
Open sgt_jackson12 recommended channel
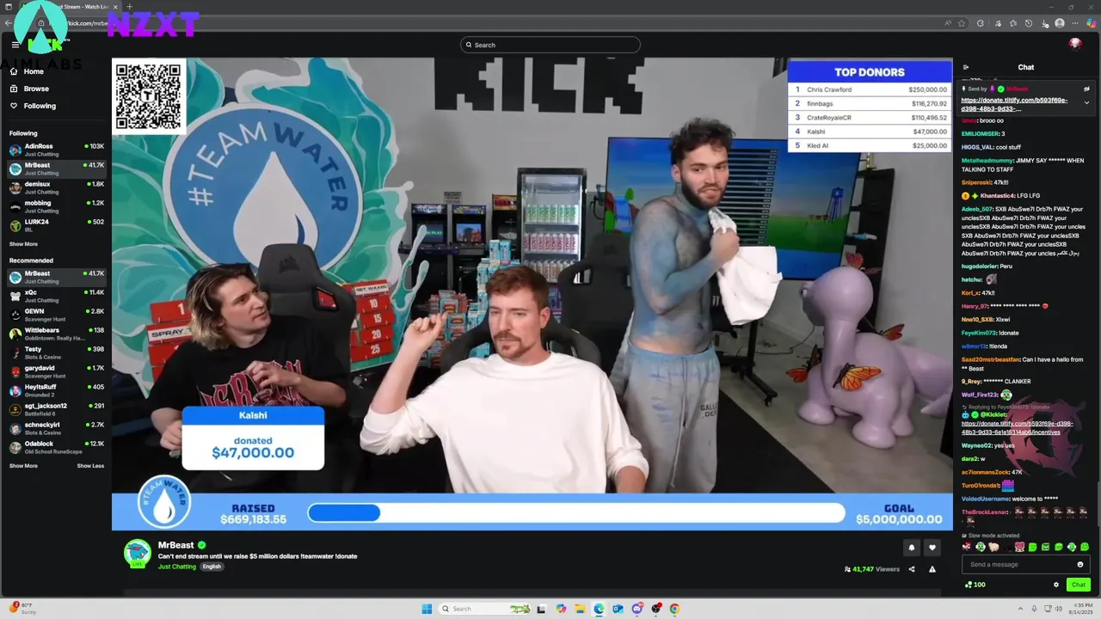pos(55,409)
